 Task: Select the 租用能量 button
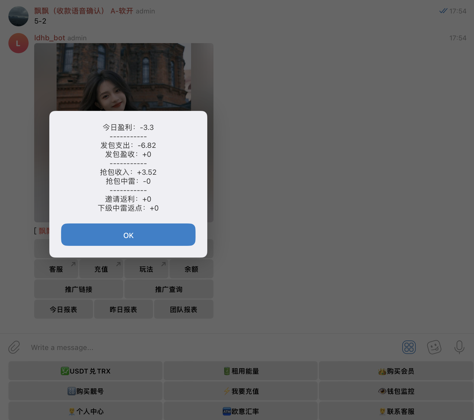[x=241, y=371]
